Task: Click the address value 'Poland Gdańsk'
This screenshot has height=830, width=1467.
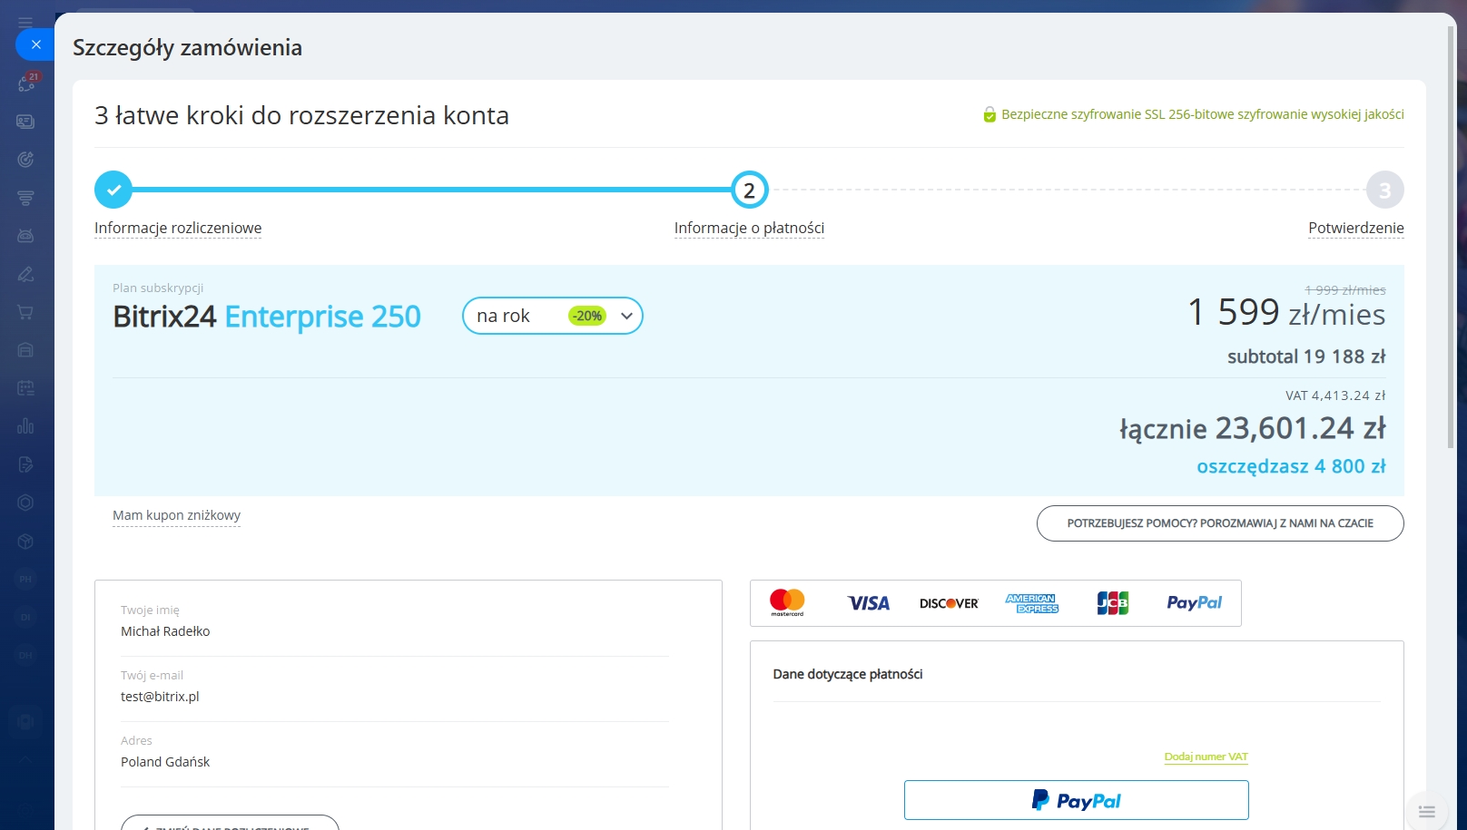Action: click(165, 762)
